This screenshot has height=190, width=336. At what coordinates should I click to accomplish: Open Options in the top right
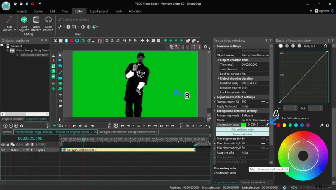point(322,11)
